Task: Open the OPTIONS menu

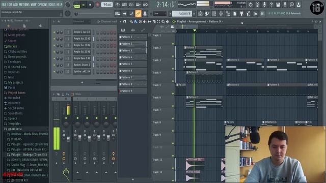Action: point(42,5)
